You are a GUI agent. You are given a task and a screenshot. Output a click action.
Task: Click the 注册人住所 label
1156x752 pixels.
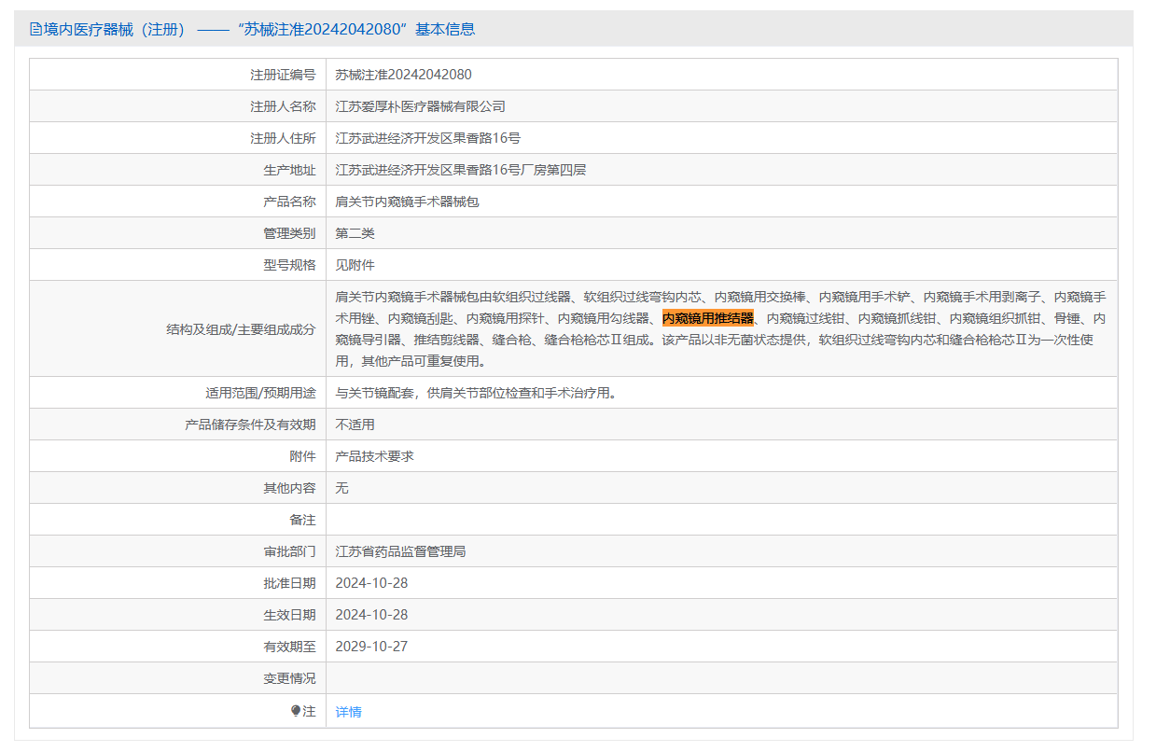coord(283,138)
